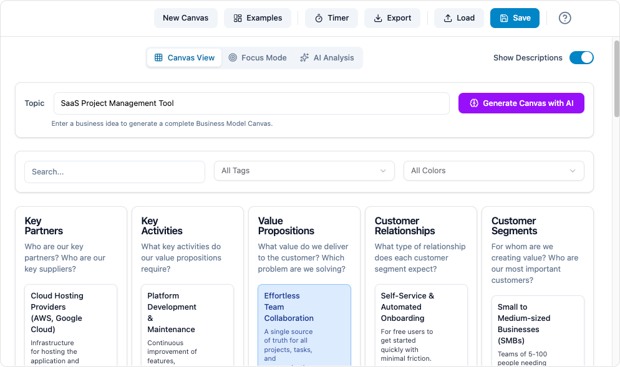
Task: Click the Examples grid icon
Action: click(x=238, y=18)
